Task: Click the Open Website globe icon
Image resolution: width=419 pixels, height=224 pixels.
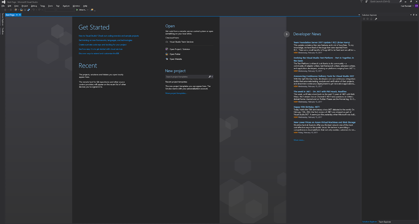Action: tap(167, 59)
